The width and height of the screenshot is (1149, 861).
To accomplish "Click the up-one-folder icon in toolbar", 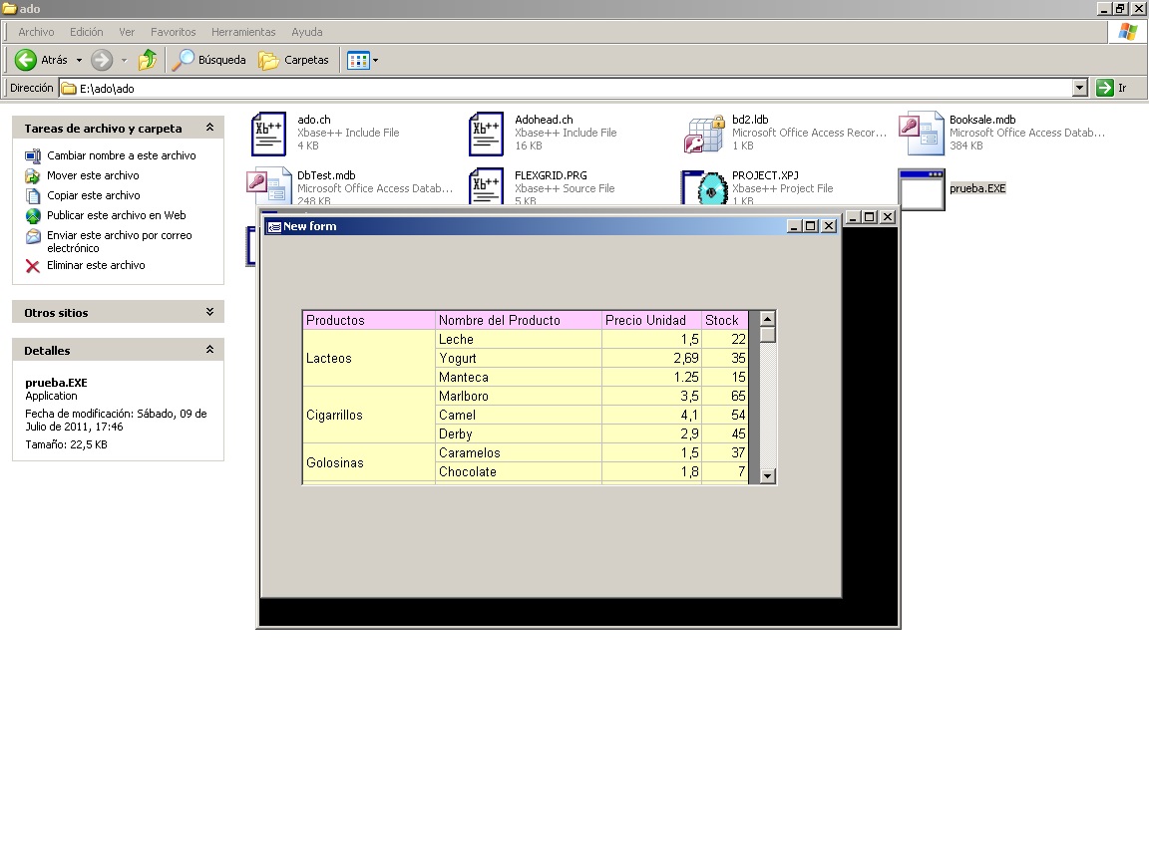I will [148, 60].
